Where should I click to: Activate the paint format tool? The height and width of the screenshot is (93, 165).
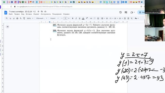pyautogui.click(x=24, y=18)
